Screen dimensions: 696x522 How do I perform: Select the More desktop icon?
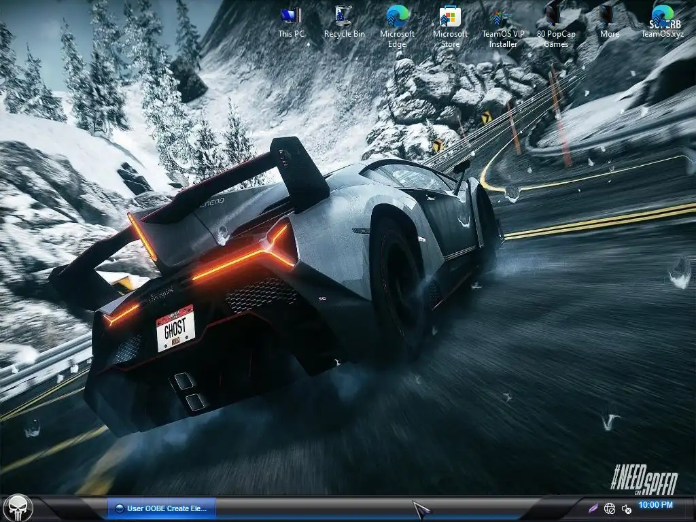tap(609, 21)
